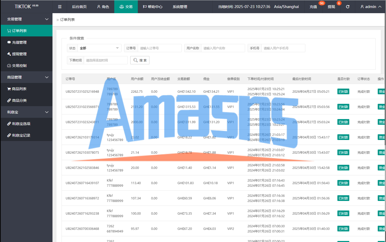Open 交易控制 trade control in sidebar
This screenshot has height=242, width=386.
tap(19, 66)
